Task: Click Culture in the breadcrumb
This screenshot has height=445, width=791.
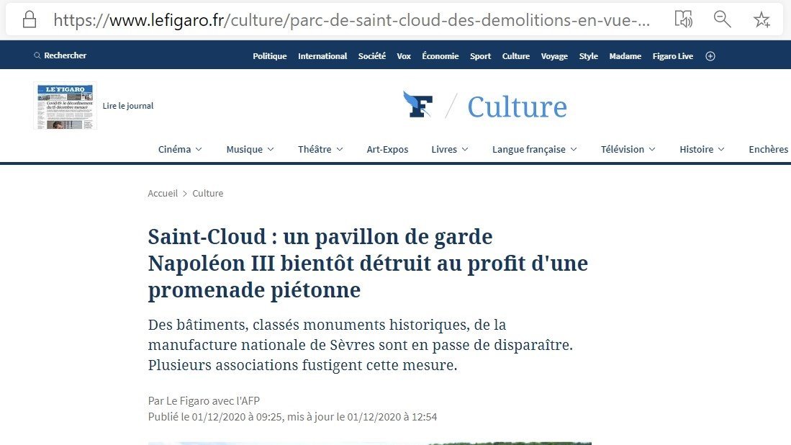Action: [x=207, y=193]
